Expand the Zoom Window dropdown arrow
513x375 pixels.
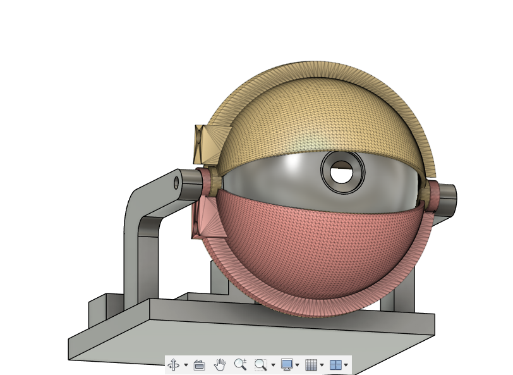click(x=273, y=365)
